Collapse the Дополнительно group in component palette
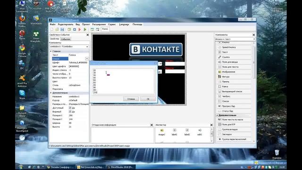 pos(217,115)
